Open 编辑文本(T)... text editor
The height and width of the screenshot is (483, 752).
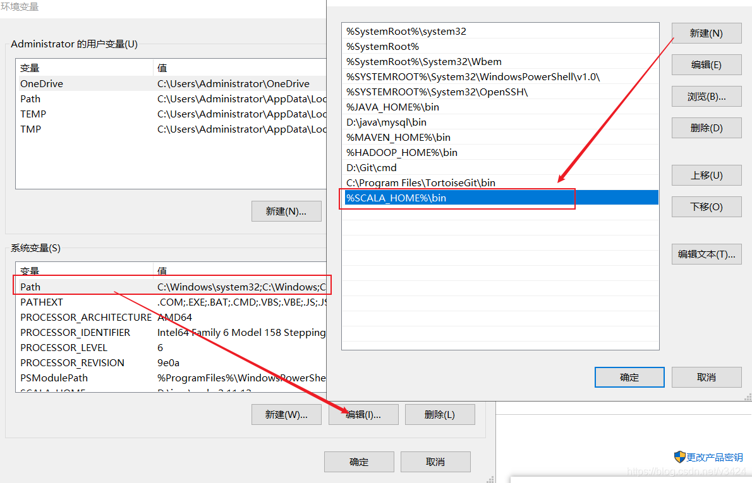[x=707, y=254]
